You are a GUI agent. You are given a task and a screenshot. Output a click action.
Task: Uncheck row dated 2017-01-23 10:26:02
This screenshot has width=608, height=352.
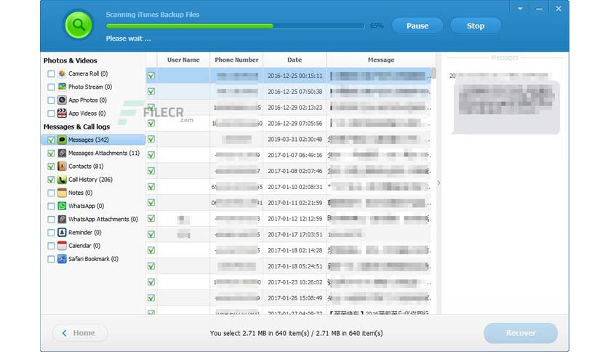point(151,282)
